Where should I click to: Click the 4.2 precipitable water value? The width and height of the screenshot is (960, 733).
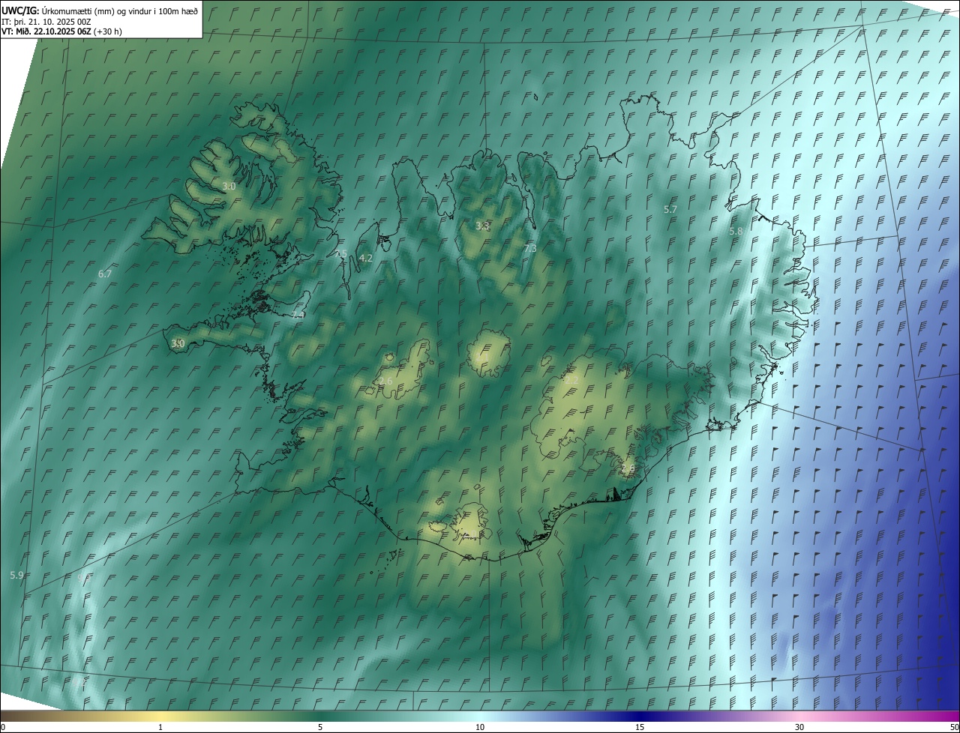coord(366,258)
